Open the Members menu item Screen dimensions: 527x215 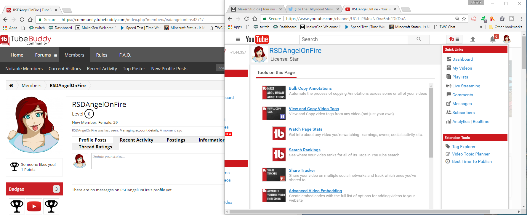tap(74, 55)
